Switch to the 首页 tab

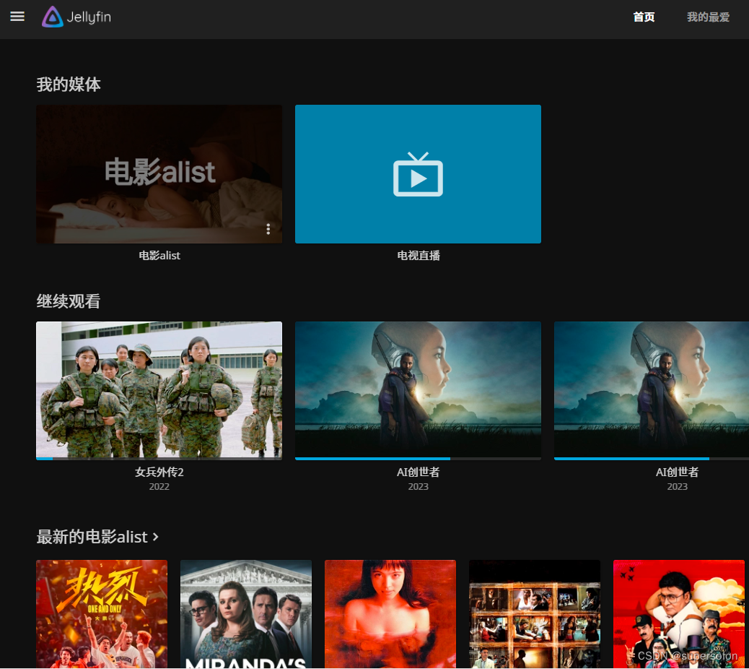tap(643, 17)
